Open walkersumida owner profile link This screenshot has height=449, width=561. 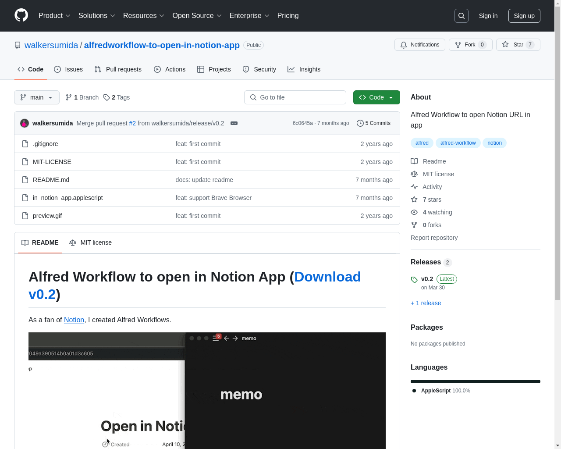coord(51,45)
